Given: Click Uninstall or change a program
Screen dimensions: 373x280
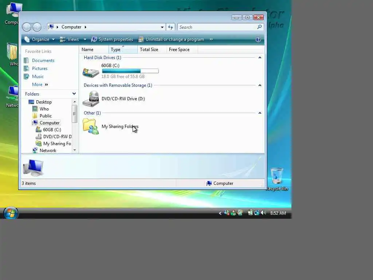Looking at the screenshot, I should pos(171,39).
